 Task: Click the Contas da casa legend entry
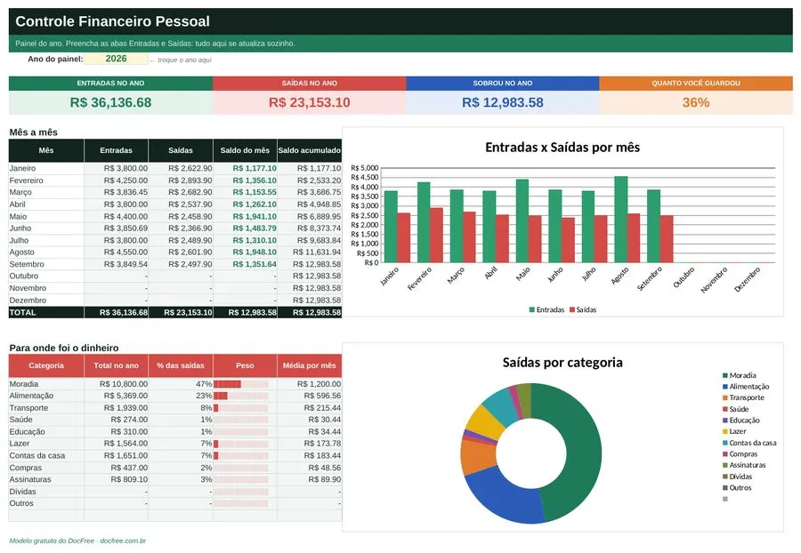(x=748, y=443)
